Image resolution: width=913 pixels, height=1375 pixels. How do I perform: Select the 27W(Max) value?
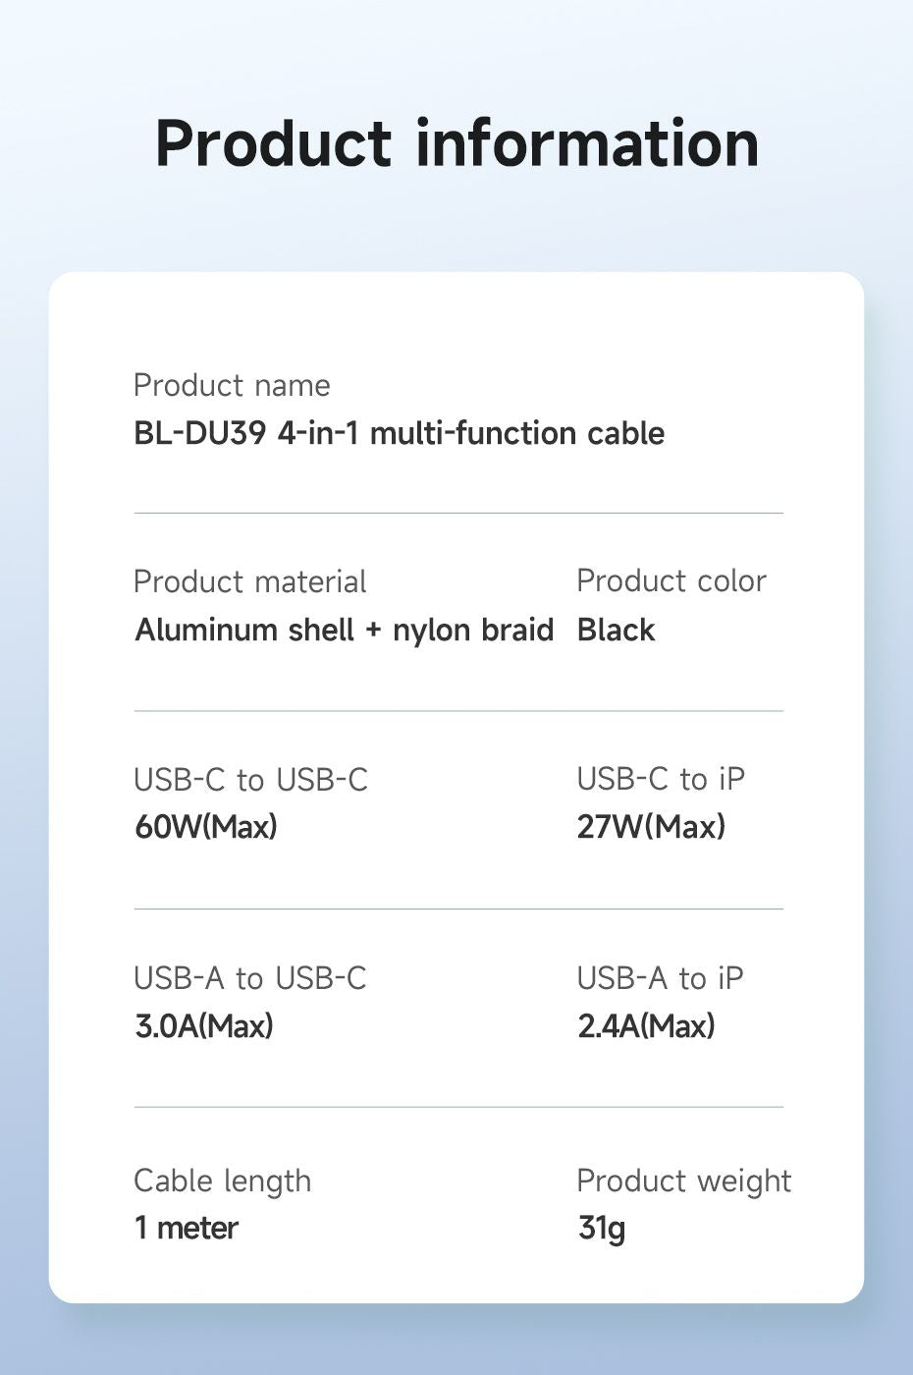pos(651,827)
